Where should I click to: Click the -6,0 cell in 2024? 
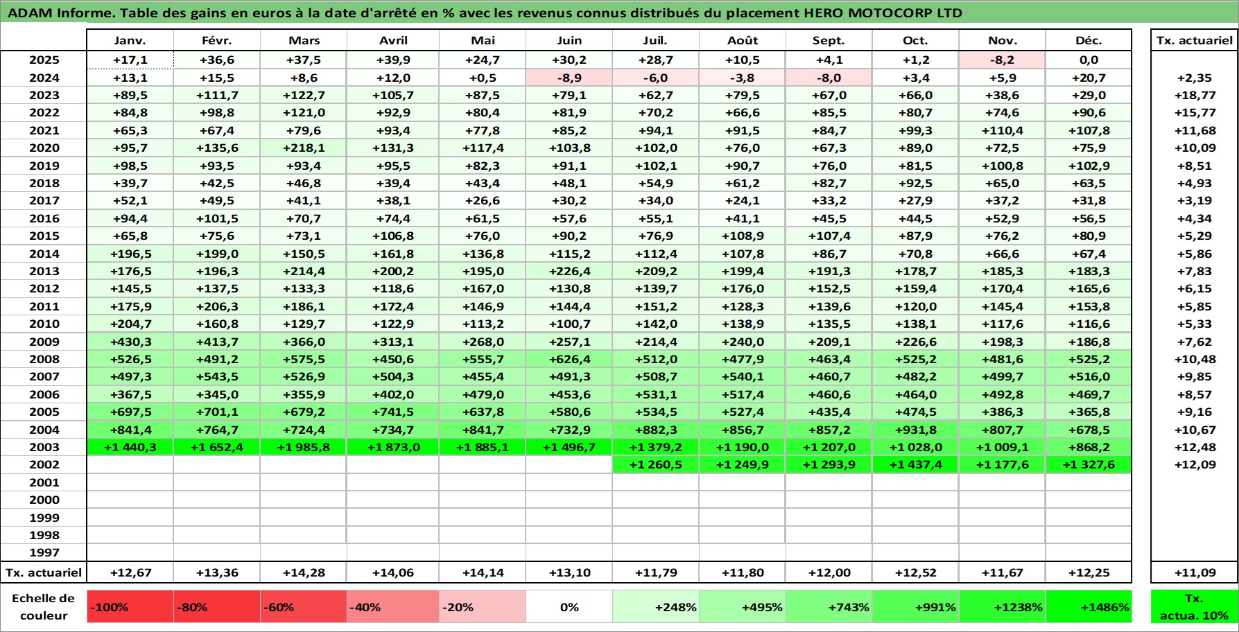point(656,78)
